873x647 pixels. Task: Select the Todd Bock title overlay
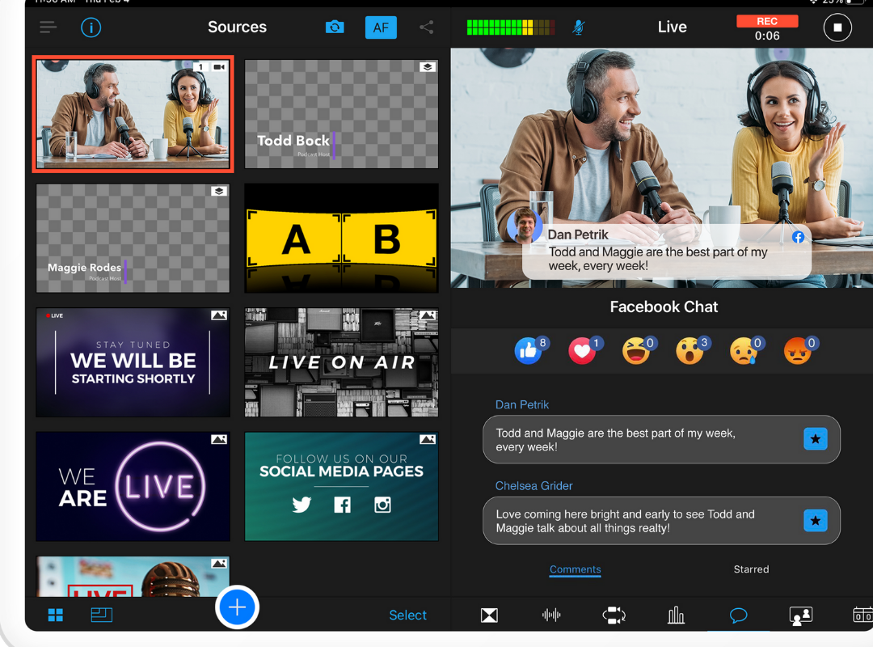click(341, 114)
